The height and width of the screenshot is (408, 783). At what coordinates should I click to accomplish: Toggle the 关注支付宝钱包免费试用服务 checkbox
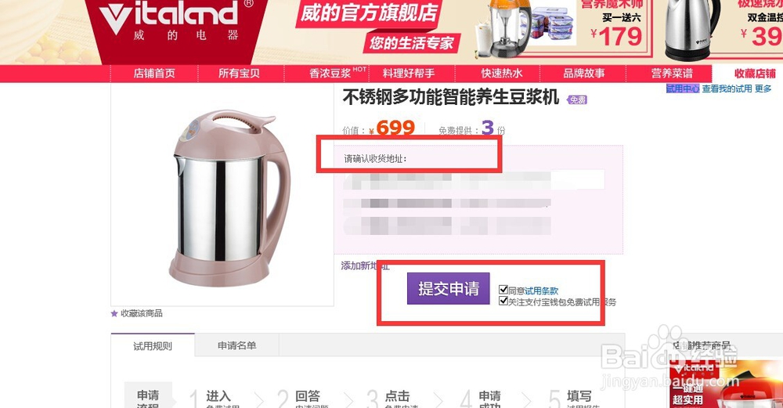(x=503, y=301)
